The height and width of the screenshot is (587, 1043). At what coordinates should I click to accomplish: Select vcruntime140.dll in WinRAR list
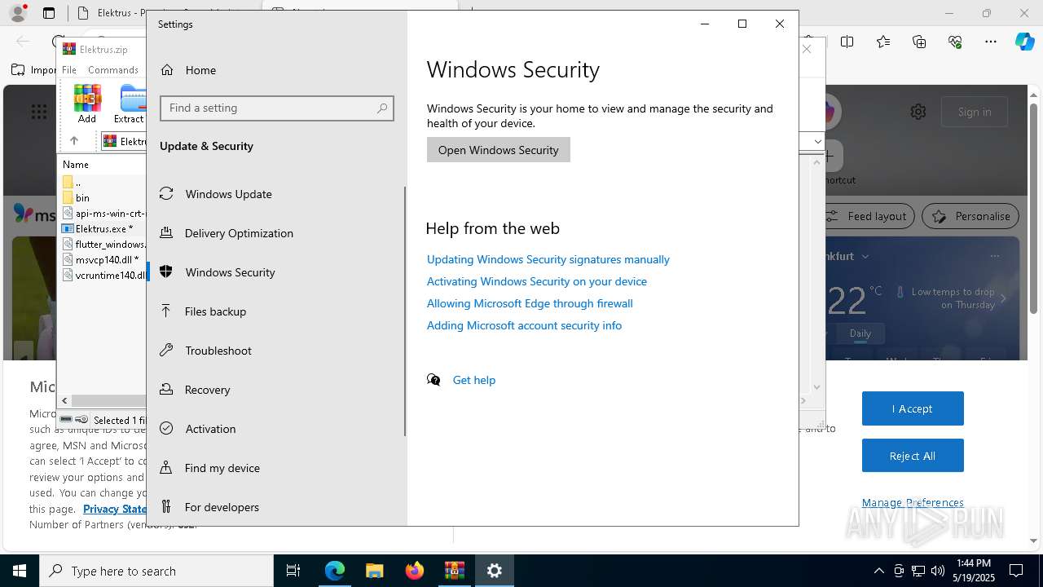103,276
